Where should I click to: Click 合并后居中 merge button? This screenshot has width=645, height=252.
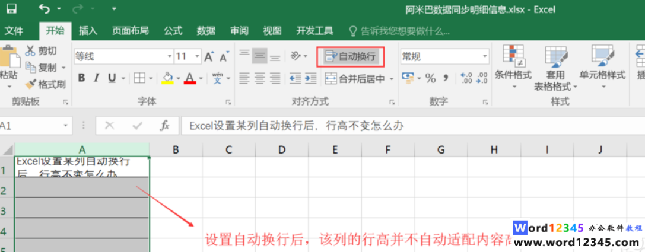click(x=355, y=78)
